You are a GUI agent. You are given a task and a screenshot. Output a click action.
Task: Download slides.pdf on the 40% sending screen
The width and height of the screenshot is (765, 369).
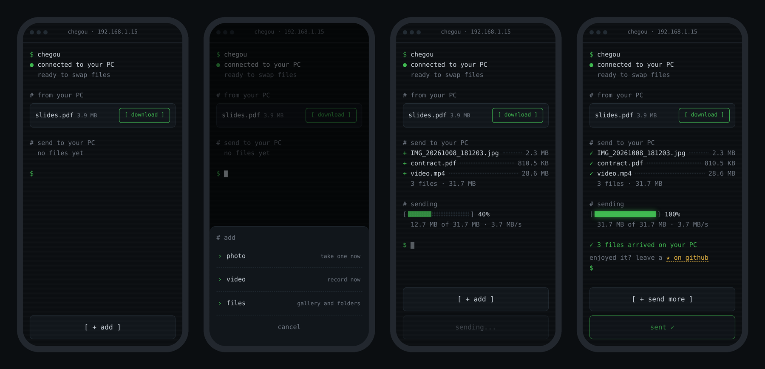click(518, 115)
